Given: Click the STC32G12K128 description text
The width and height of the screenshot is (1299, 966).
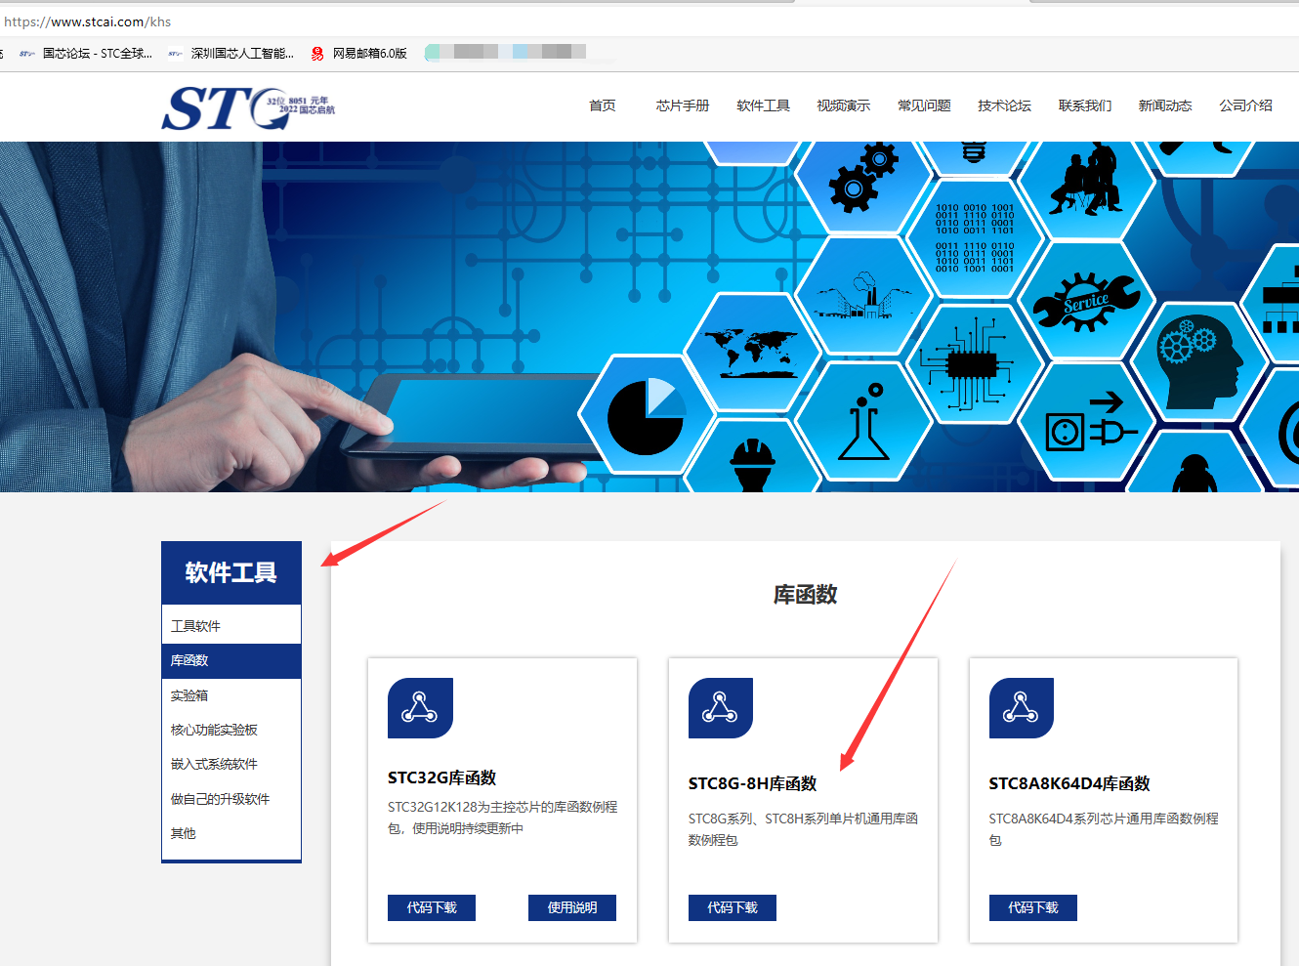Looking at the screenshot, I should tap(503, 818).
